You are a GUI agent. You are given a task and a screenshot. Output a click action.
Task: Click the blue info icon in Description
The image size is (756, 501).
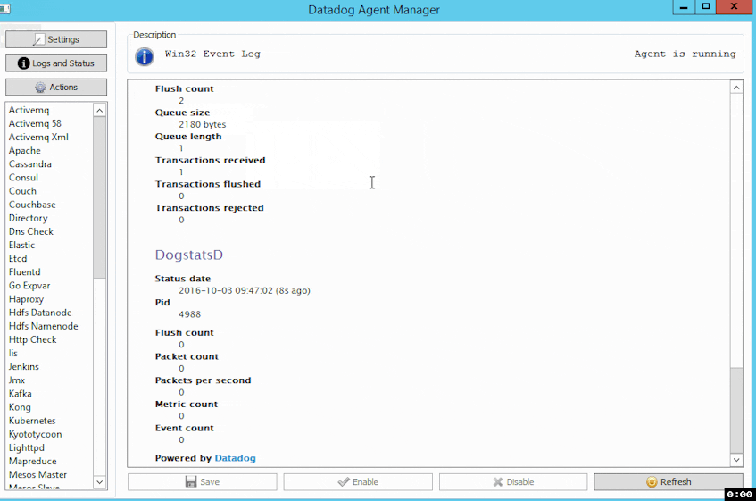[x=145, y=56]
